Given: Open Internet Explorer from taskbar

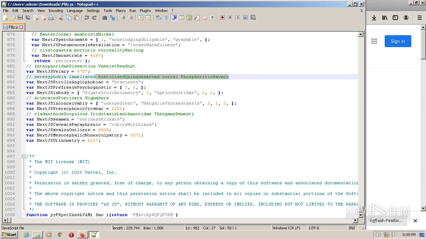Looking at the screenshot, I should pos(26,235).
